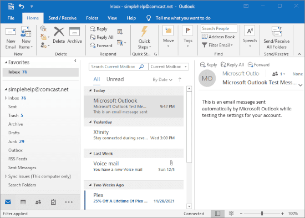
Task: Expand the Filter Email dropdown
Action: coord(217,45)
